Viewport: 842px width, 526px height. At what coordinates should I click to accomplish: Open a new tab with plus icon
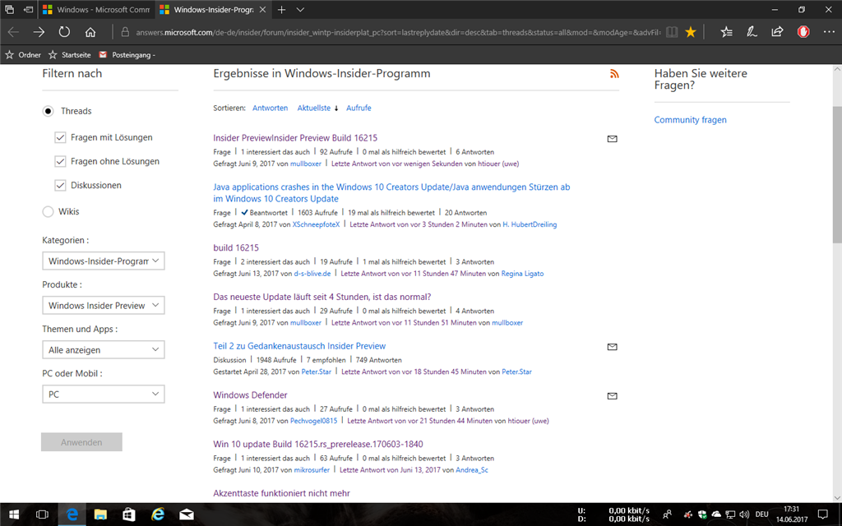[281, 10]
